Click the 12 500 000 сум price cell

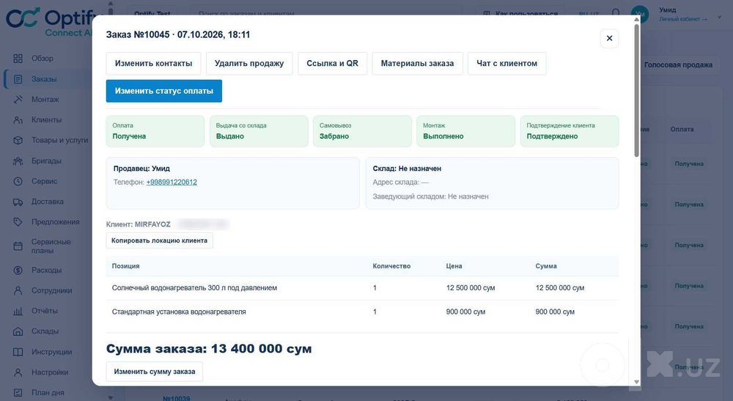tap(471, 288)
